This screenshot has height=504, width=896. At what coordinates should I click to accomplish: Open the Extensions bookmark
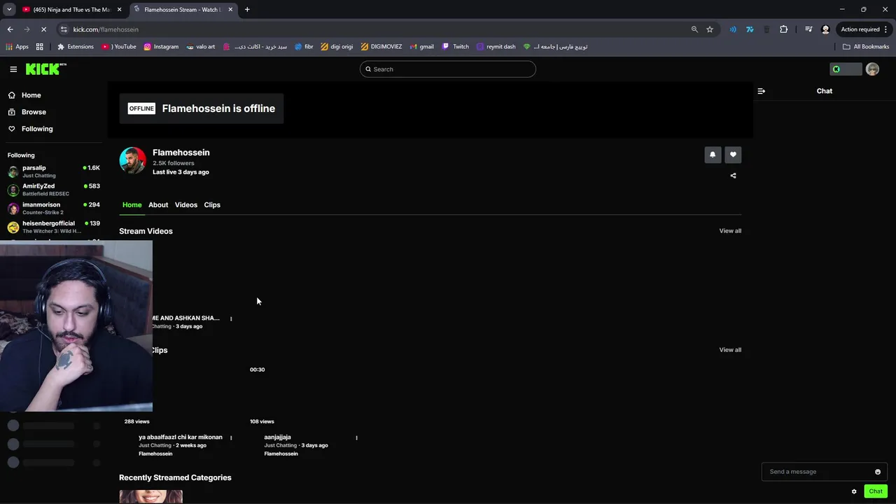tap(75, 47)
